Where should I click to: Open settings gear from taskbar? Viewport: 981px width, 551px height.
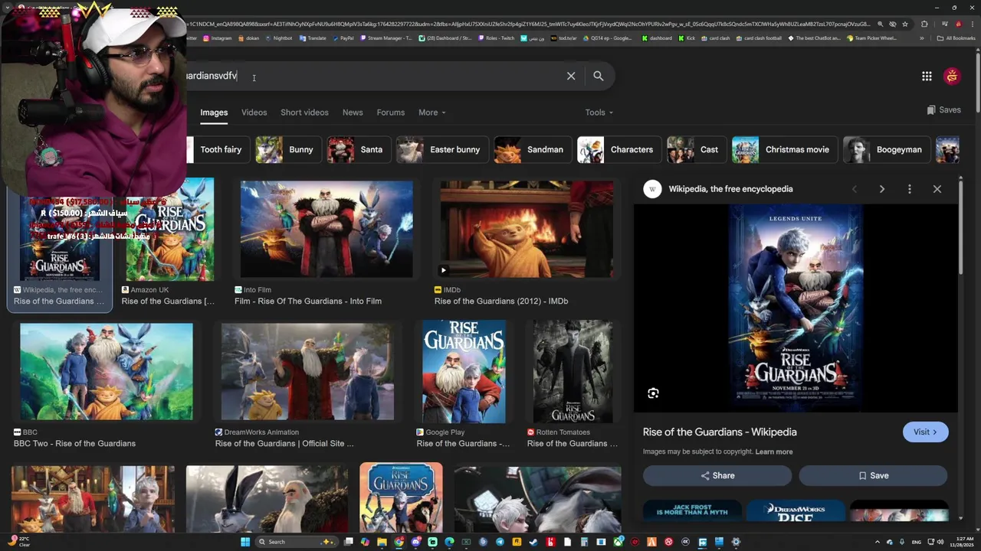click(736, 542)
